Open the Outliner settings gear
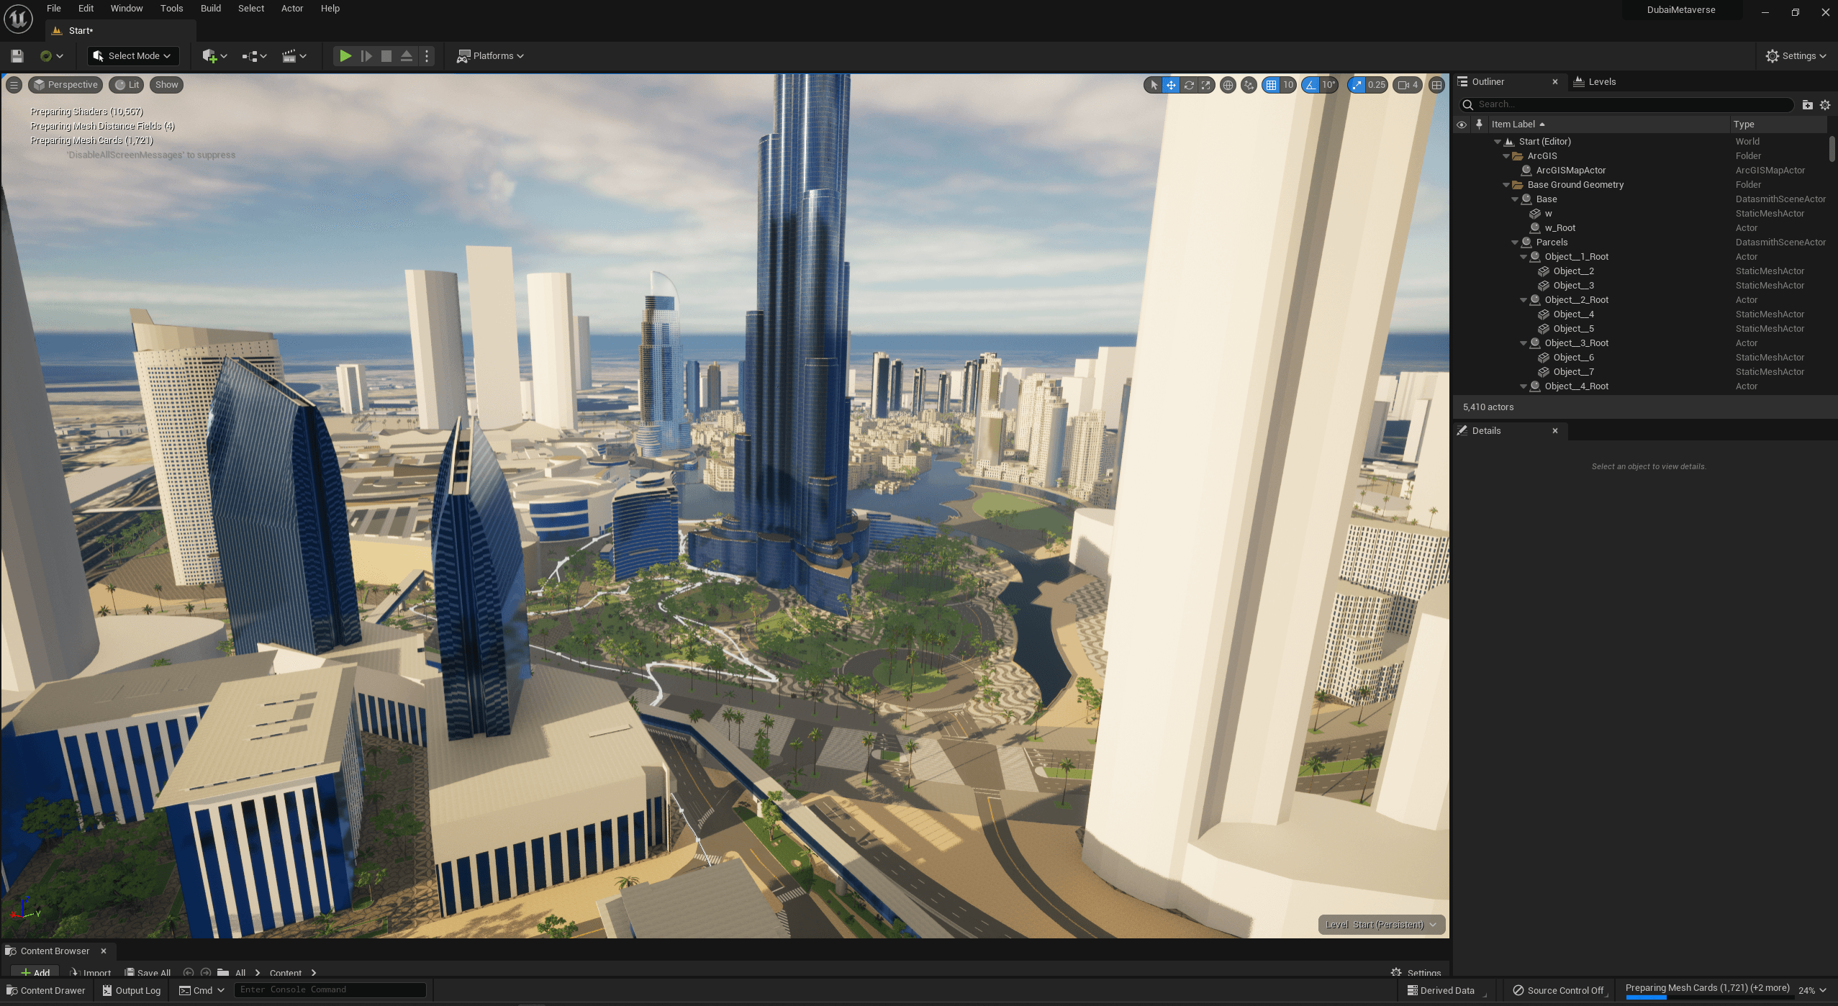 pos(1825,105)
